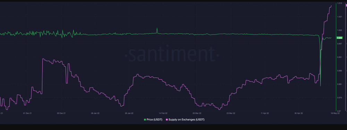Click the 0.981 price axis value
The width and height of the screenshot is (347, 130).
pos(339,84)
